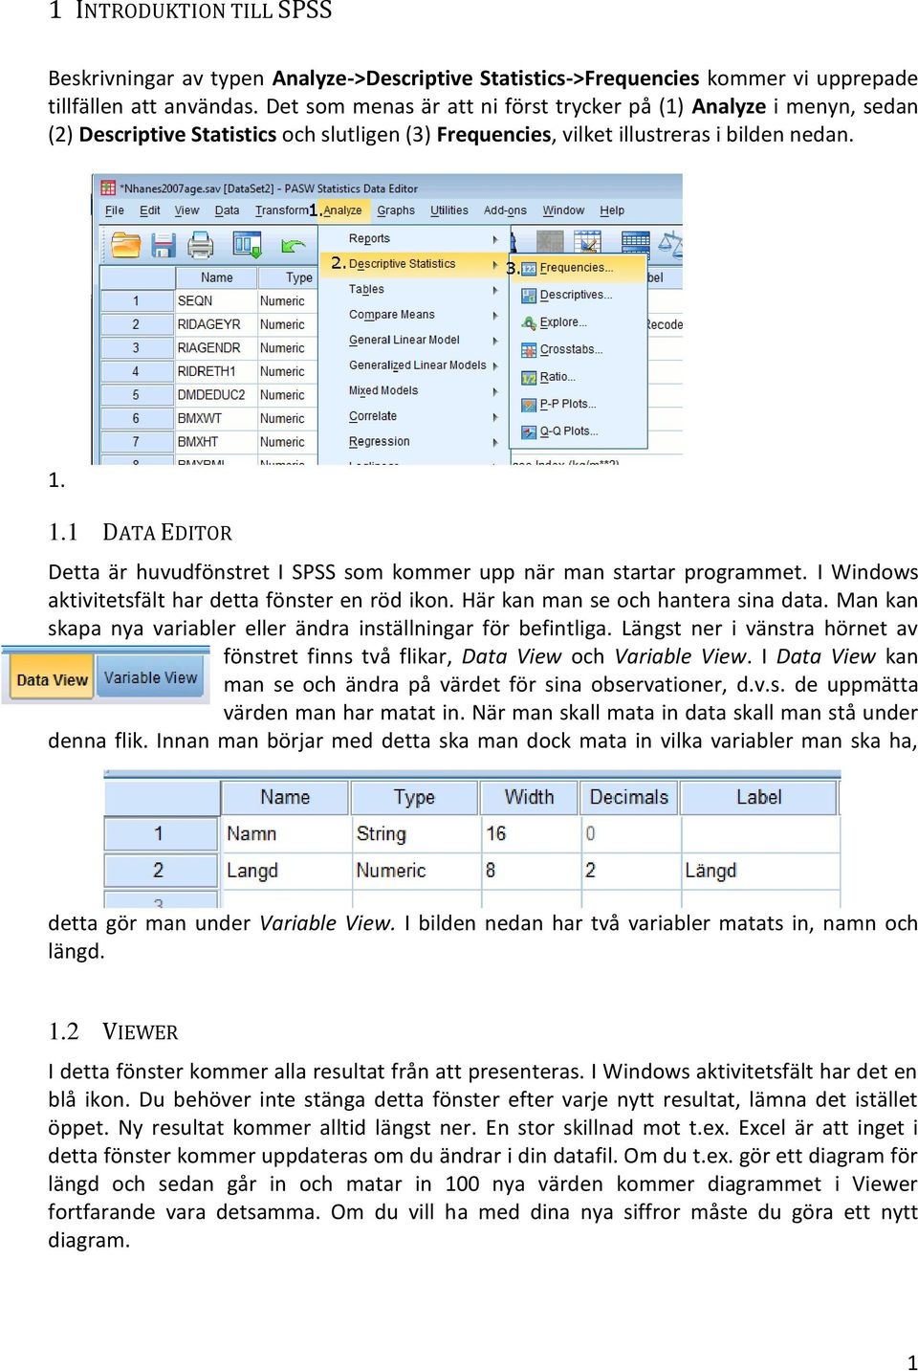Click the Width cell showing 16

point(530,833)
